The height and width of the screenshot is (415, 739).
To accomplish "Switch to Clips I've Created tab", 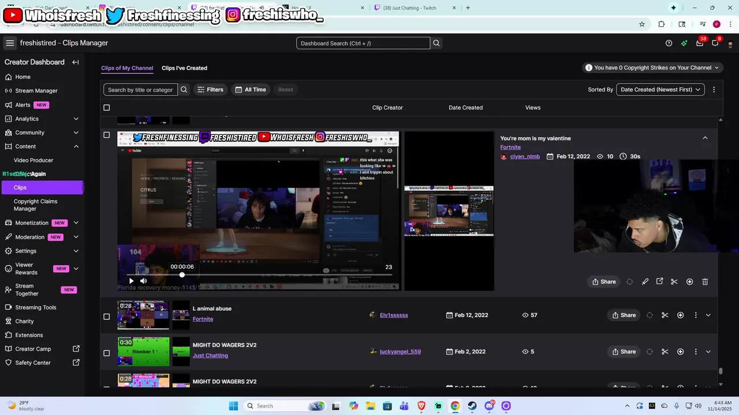I will (184, 68).
